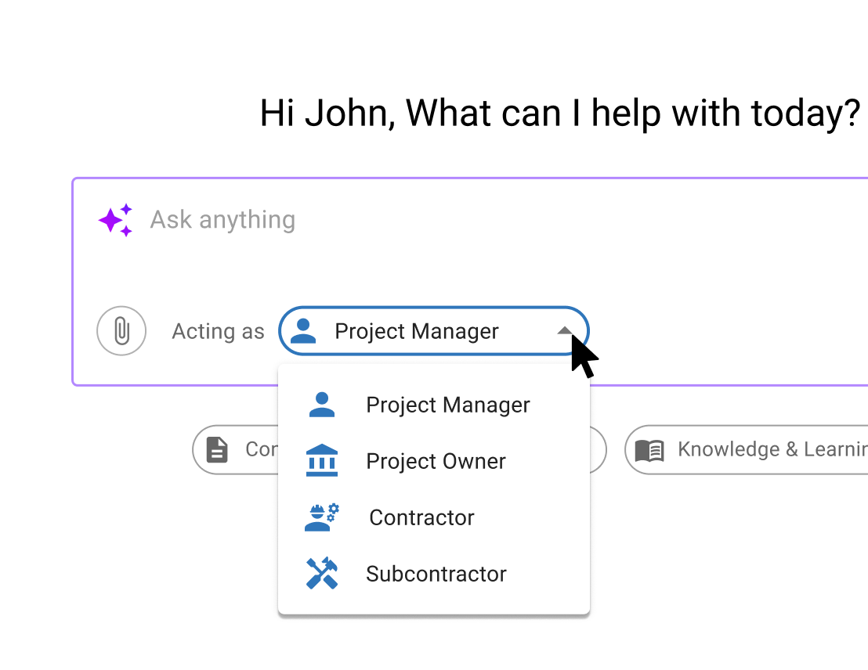Image resolution: width=868 pixels, height=670 pixels.
Task: Click the dropdown caret arrow in role selector
Action: [564, 331]
